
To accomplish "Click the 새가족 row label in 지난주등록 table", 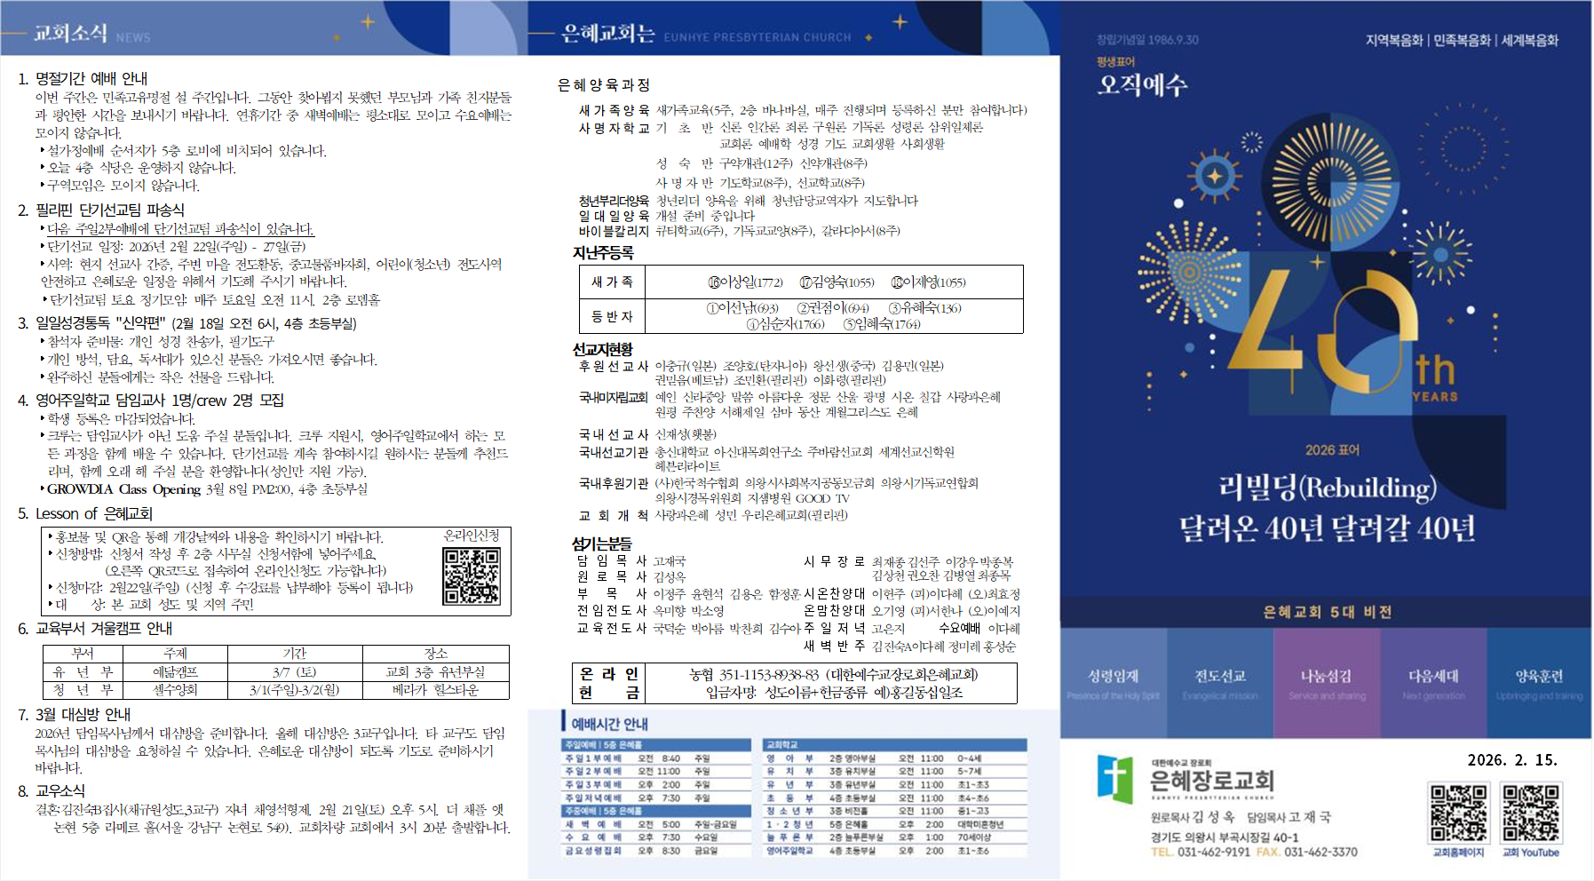I will (x=612, y=282).
